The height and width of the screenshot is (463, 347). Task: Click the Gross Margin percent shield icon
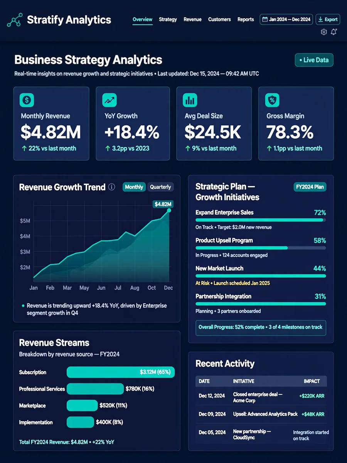pos(273,100)
